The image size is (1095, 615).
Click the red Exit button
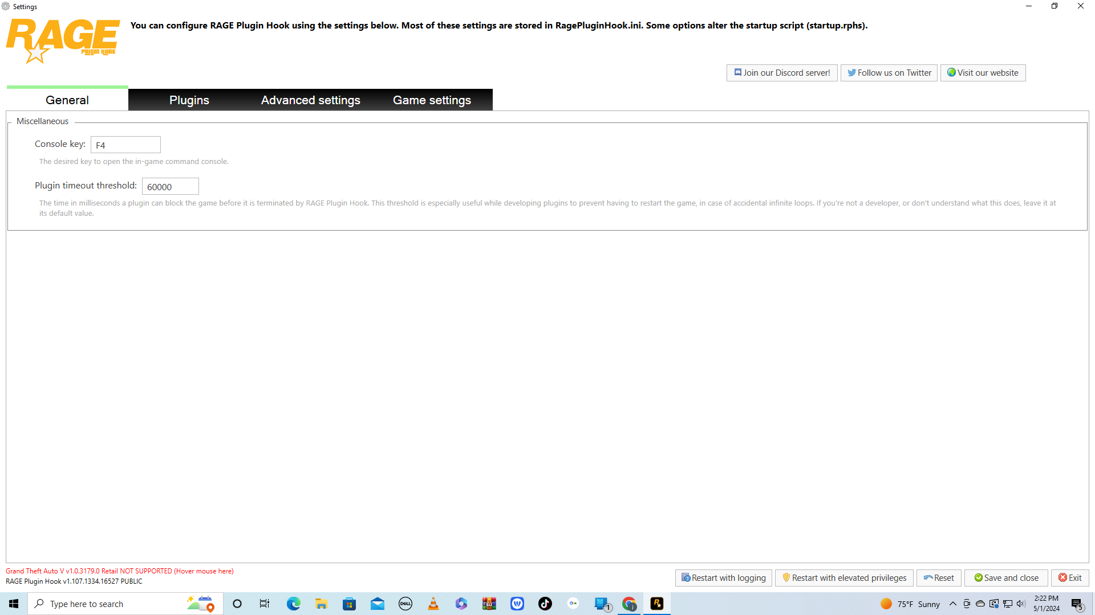(x=1069, y=578)
